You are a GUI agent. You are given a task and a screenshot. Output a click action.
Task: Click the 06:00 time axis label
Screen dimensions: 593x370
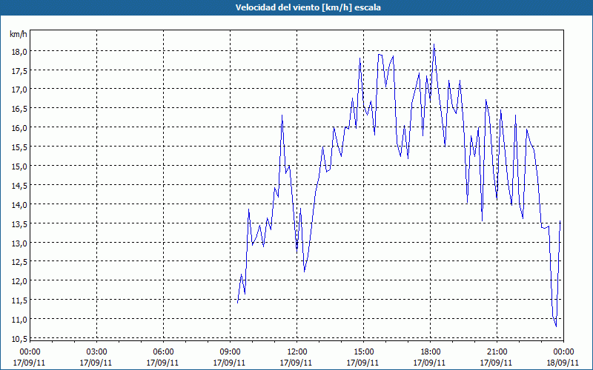coord(163,352)
